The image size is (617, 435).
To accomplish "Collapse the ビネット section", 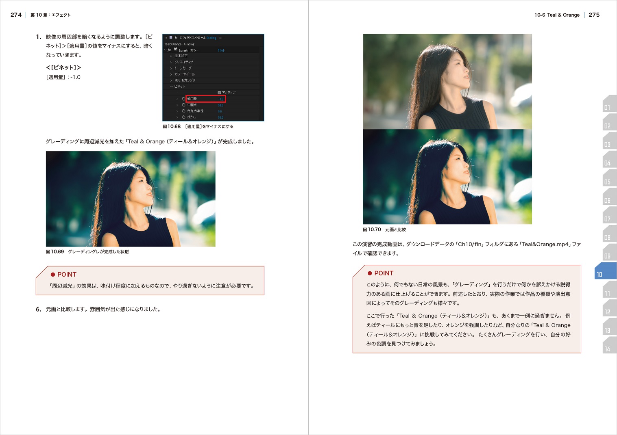I will click(171, 87).
